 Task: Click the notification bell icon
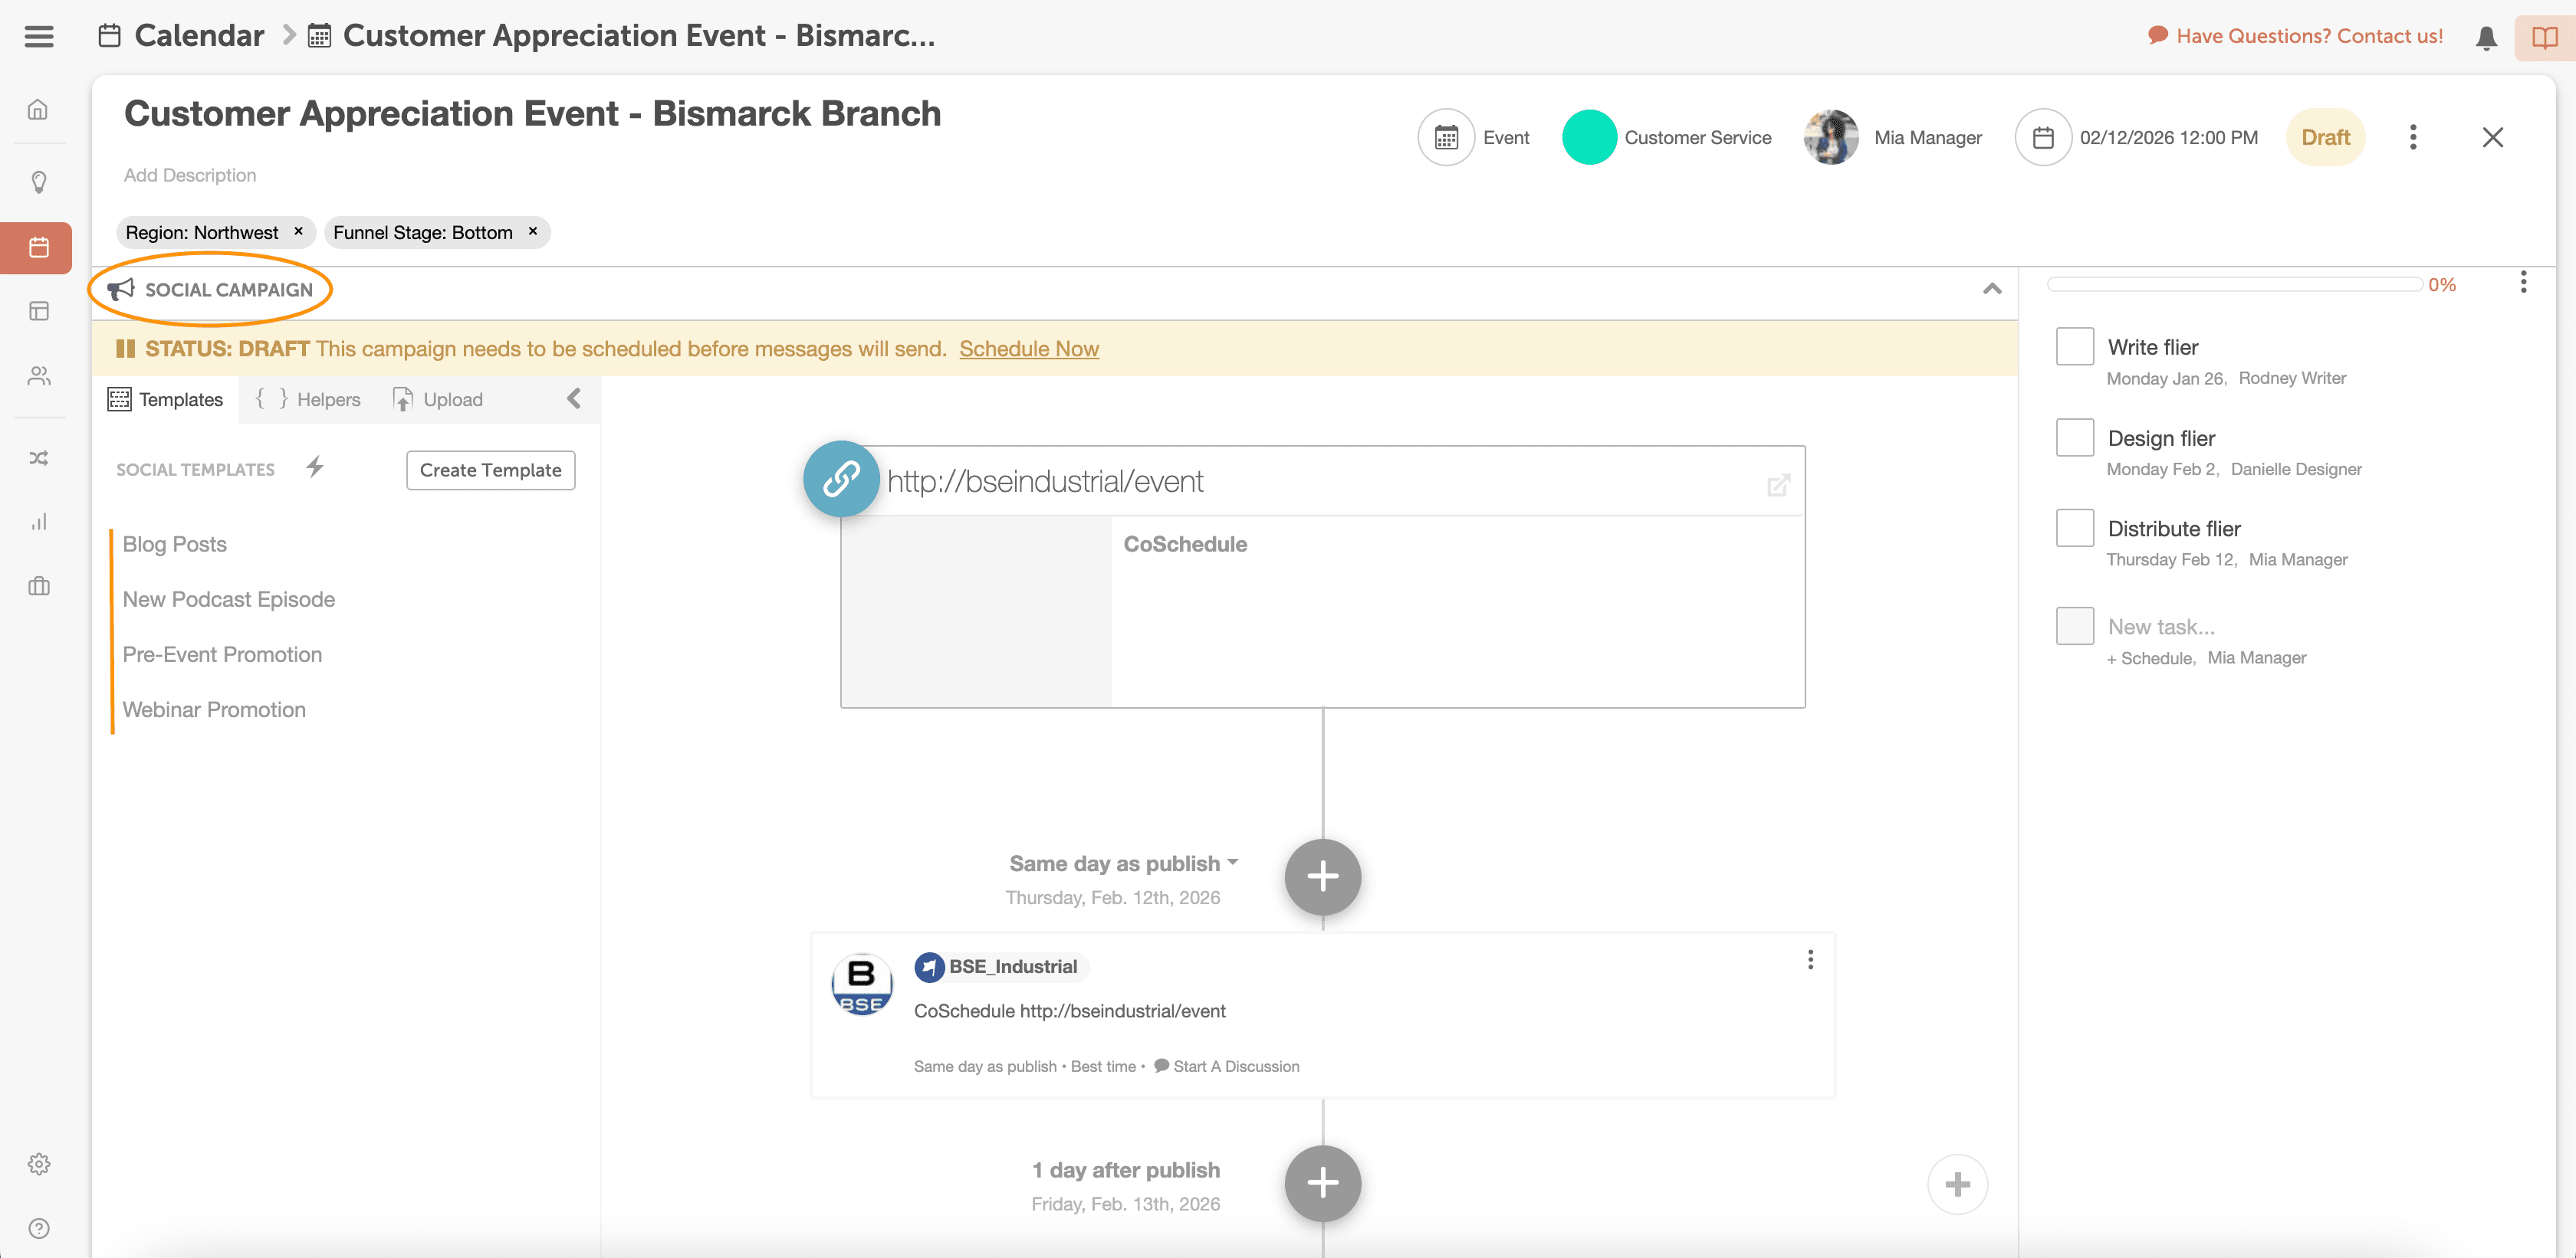2486,37
